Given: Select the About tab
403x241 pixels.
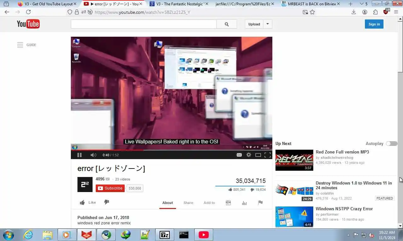Looking at the screenshot, I should (167, 203).
